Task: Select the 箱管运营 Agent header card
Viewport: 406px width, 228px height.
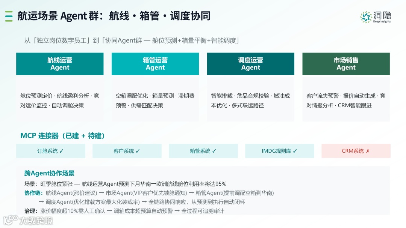Action: pos(155,64)
